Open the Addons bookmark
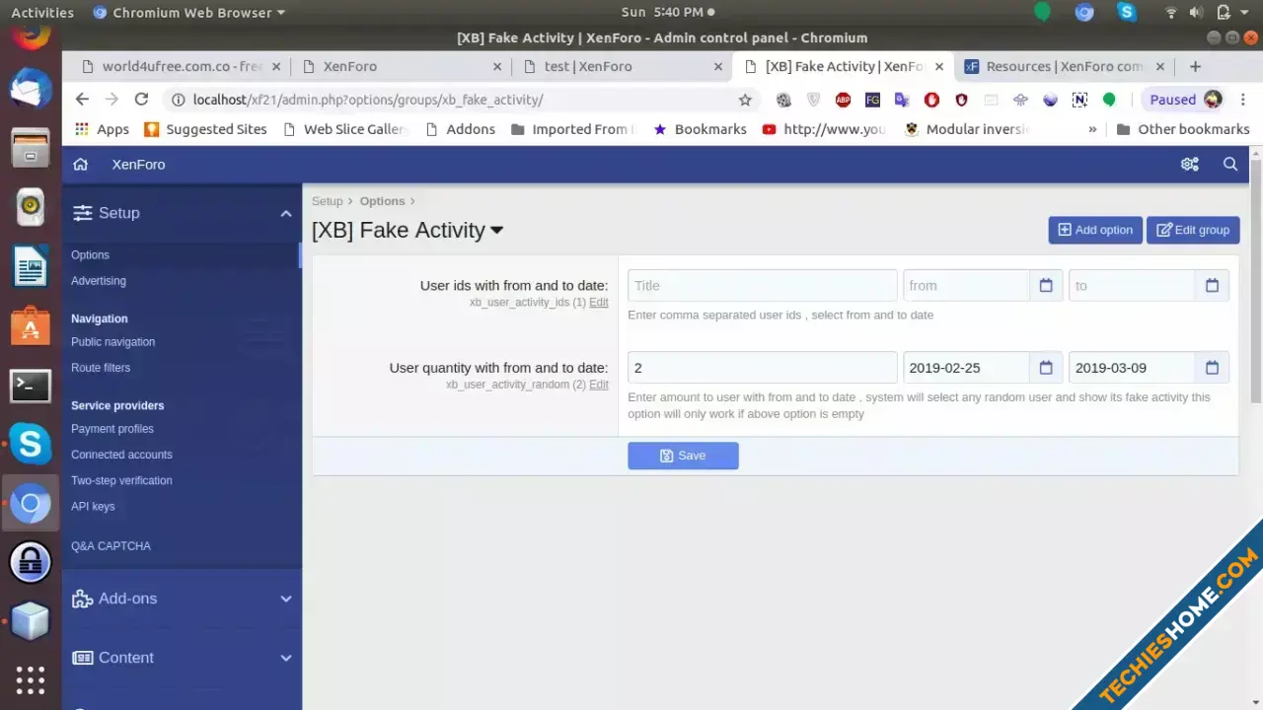 [x=460, y=129]
